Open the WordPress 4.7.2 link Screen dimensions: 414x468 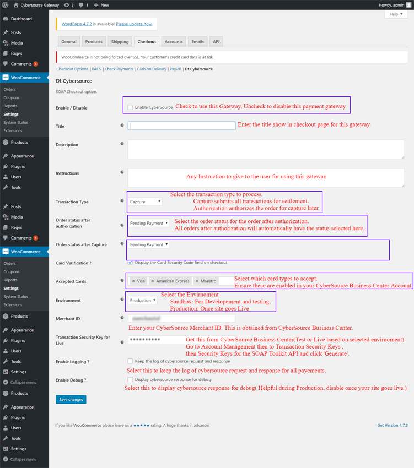click(x=77, y=24)
